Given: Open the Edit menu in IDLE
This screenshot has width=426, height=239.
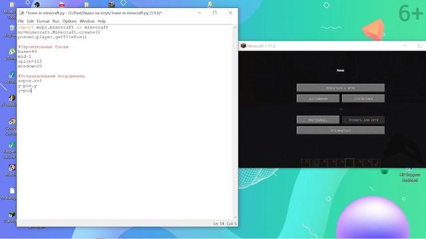Looking at the screenshot, I should 30,21.
